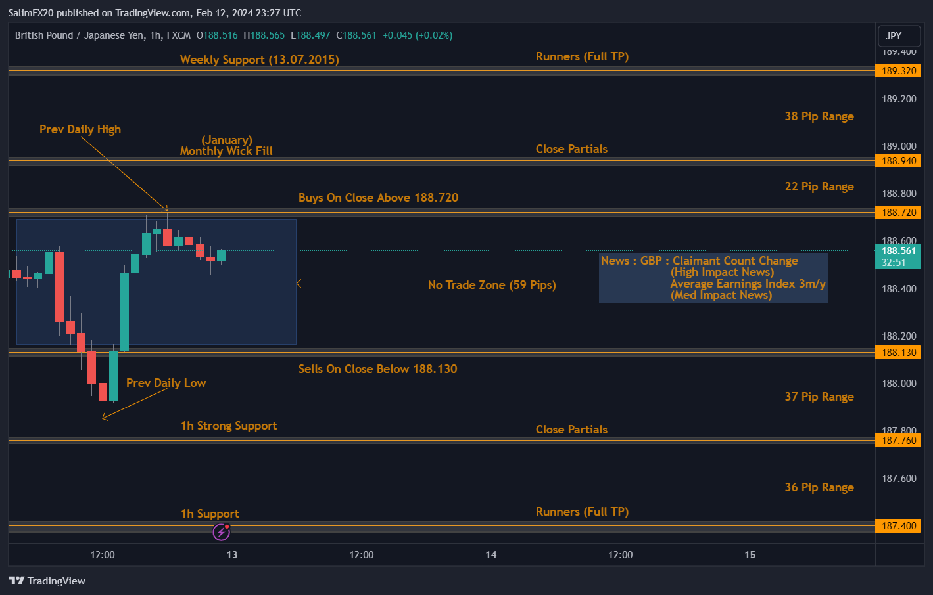Click the No Trade Zone (59 Pips) label
Image resolution: width=933 pixels, height=595 pixels.
pyautogui.click(x=492, y=285)
